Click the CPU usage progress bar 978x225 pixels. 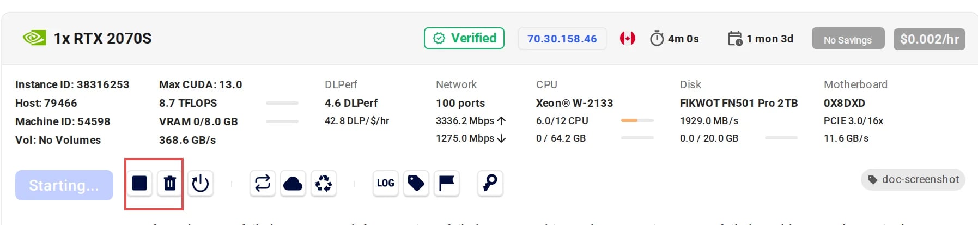[637, 120]
